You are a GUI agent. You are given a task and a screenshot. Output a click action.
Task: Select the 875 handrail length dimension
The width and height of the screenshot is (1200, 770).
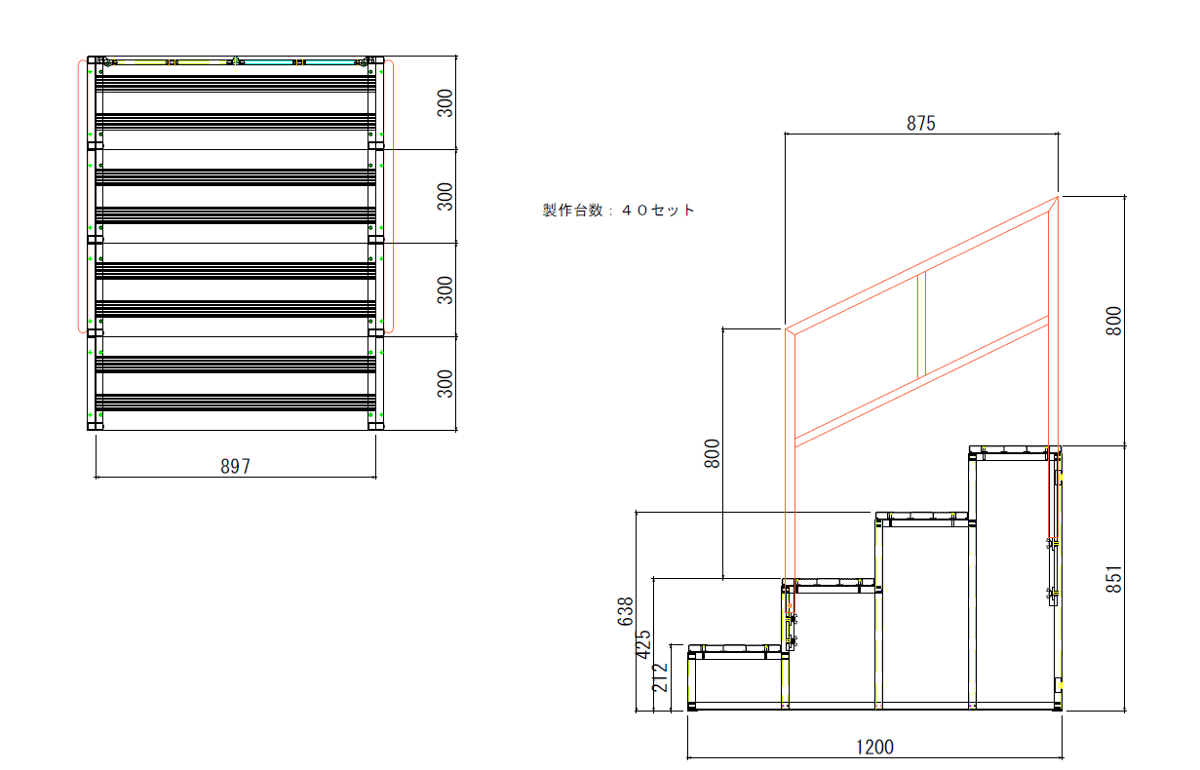click(920, 123)
